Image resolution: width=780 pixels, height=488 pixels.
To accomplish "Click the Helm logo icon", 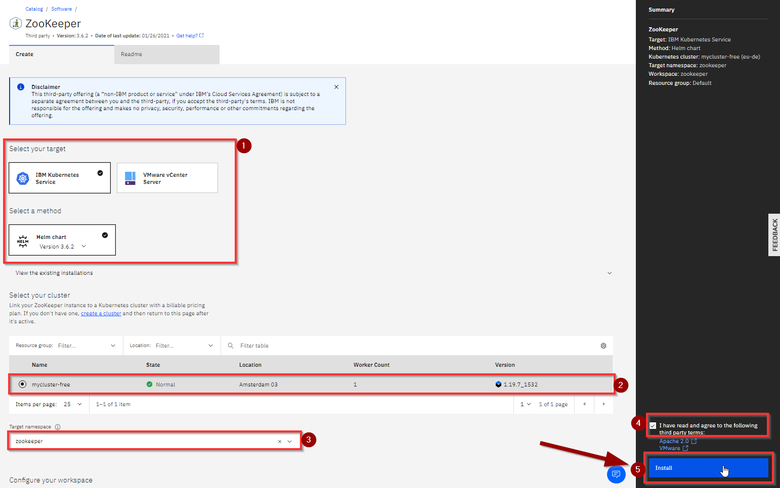I will 23,241.
